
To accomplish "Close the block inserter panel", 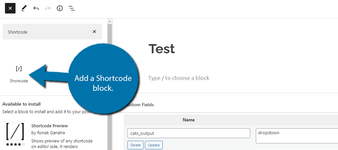I will (x=10, y=9).
